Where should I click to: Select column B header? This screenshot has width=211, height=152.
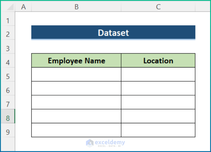click(x=76, y=7)
